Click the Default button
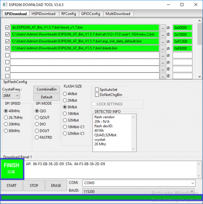This screenshot has width=203, height=204. click(x=47, y=97)
